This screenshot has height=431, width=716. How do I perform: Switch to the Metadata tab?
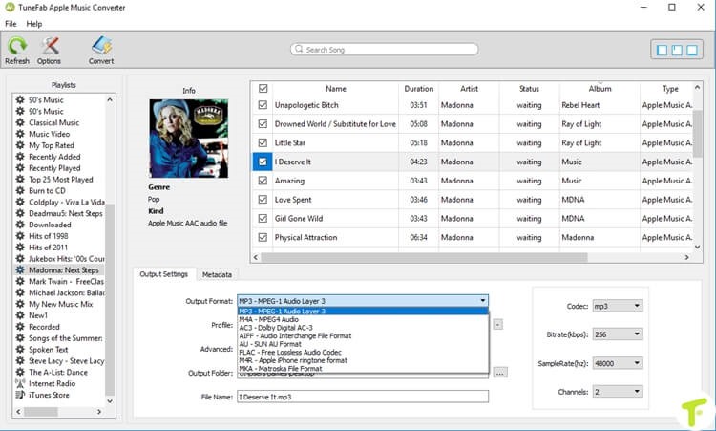(217, 274)
